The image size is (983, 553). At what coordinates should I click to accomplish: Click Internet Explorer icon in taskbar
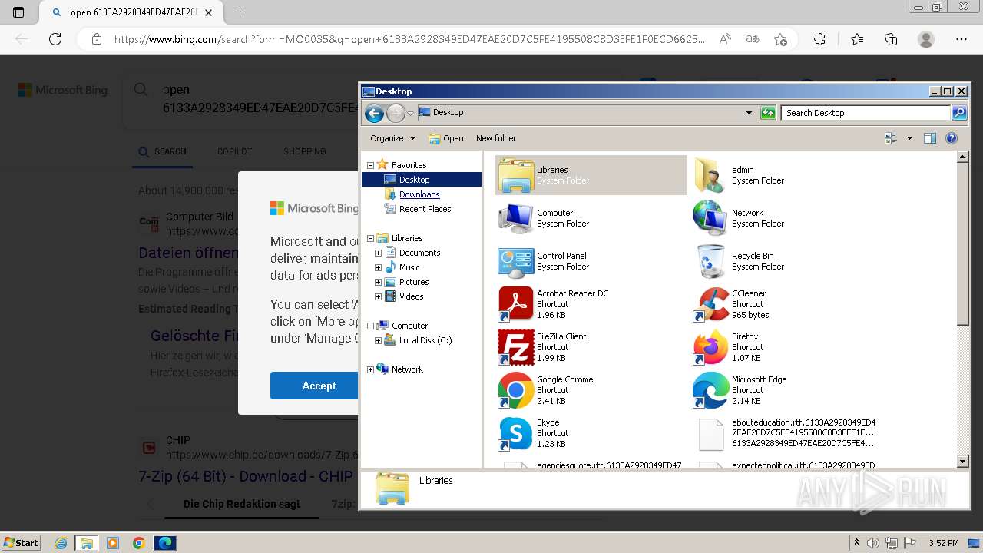pos(61,543)
